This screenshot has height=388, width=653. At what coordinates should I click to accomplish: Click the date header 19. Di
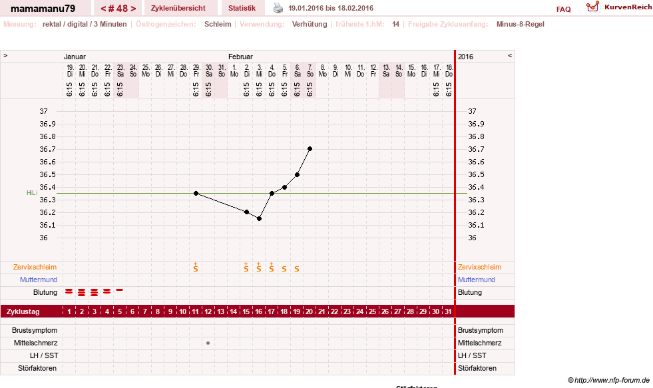point(69,71)
